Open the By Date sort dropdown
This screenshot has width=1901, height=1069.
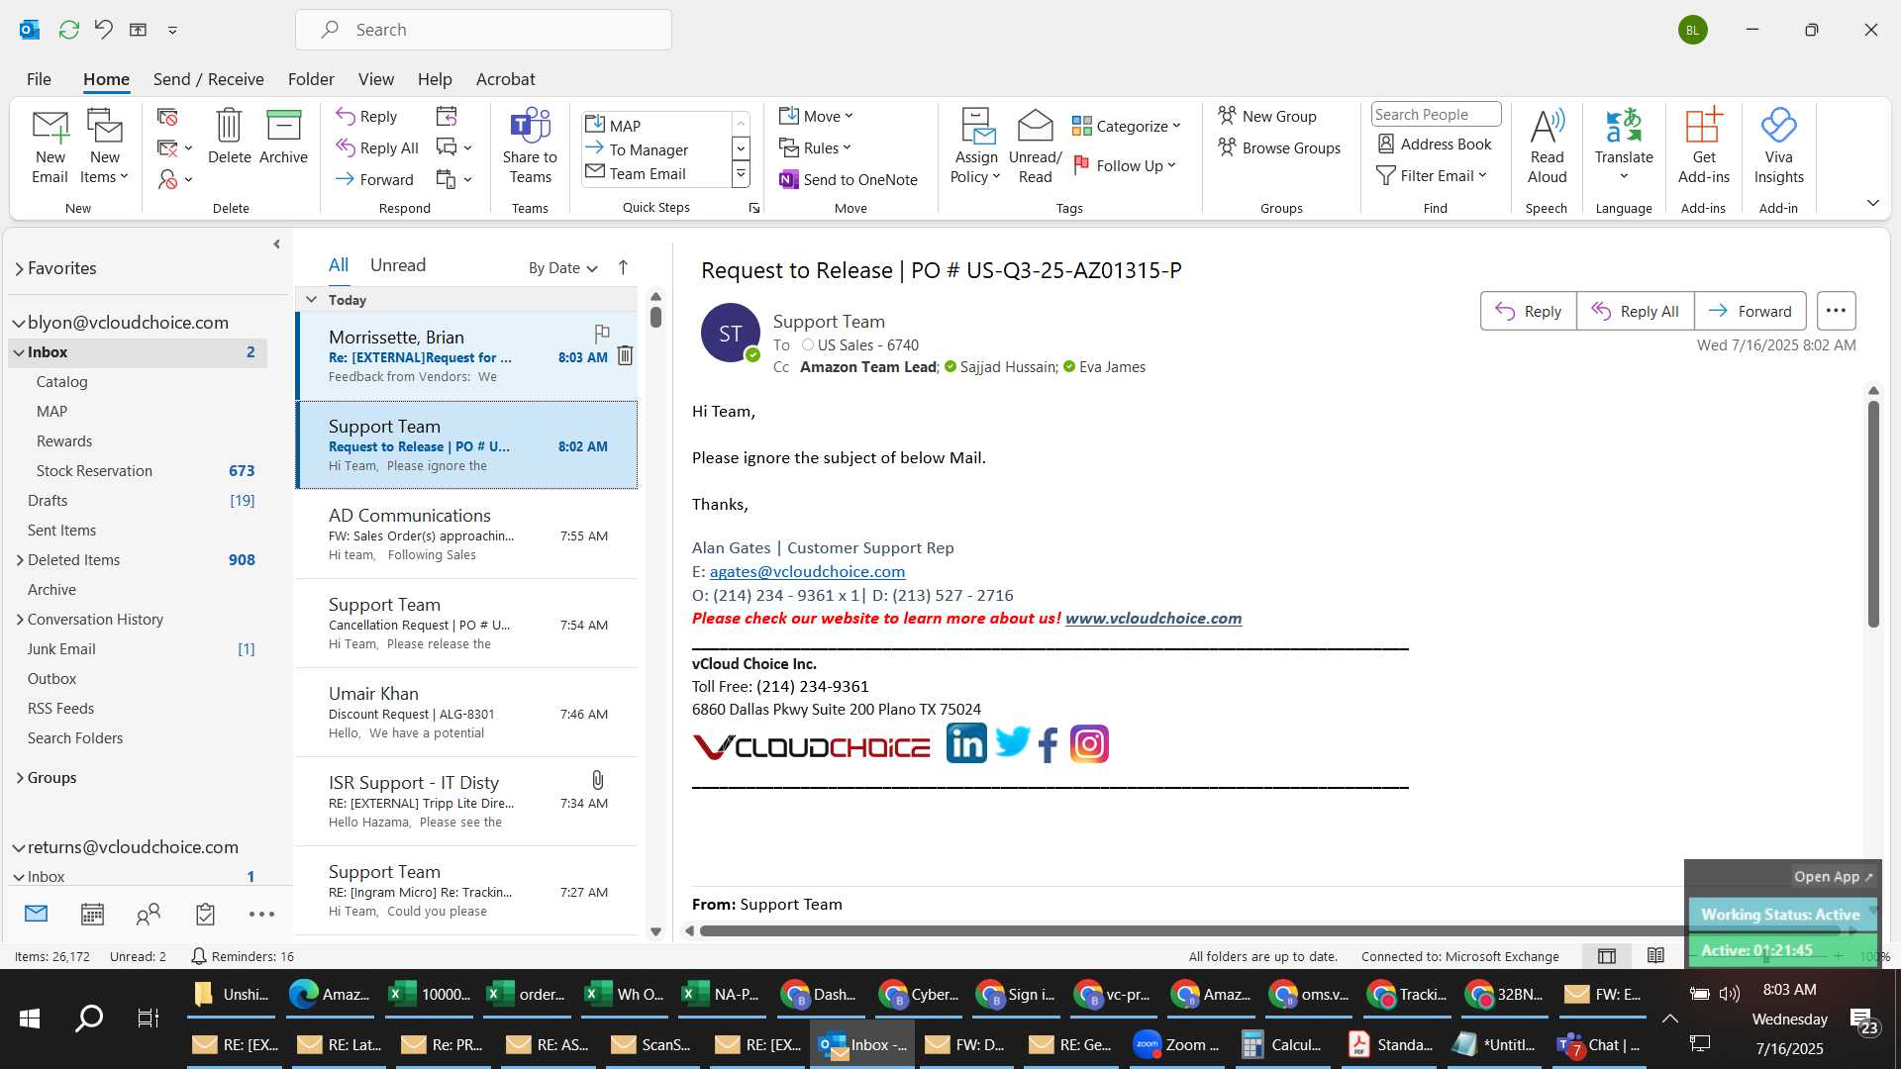click(563, 268)
